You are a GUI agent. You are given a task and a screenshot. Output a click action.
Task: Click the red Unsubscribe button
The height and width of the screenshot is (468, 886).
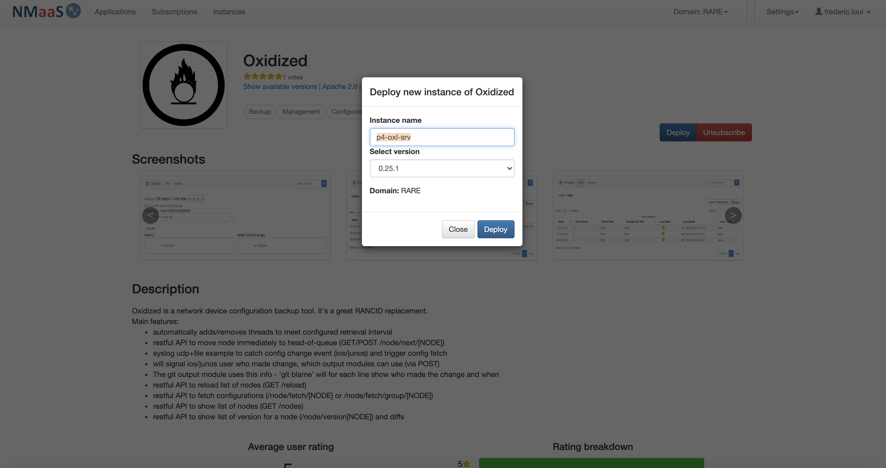pos(724,132)
